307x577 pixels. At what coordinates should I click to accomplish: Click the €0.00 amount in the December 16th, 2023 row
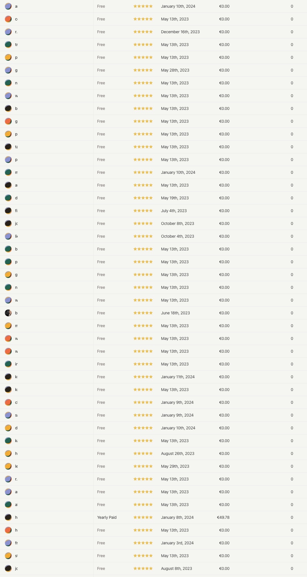(x=224, y=32)
